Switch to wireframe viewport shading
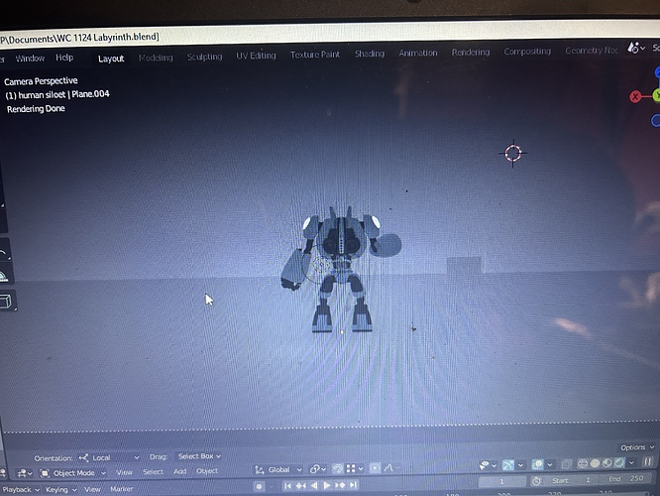This screenshot has height=496, width=660. (583, 464)
